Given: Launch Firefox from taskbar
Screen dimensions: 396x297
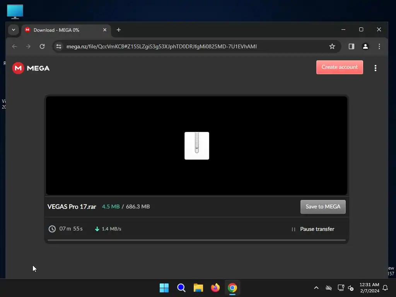Looking at the screenshot, I should [215, 288].
